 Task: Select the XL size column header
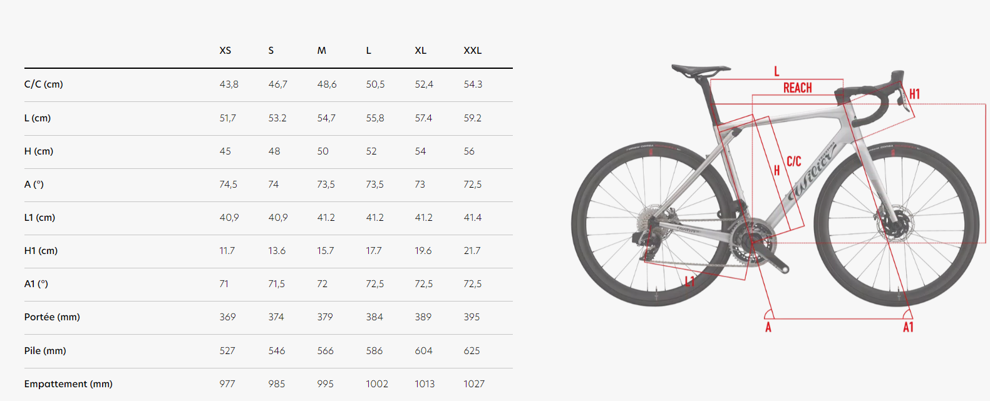pyautogui.click(x=421, y=51)
